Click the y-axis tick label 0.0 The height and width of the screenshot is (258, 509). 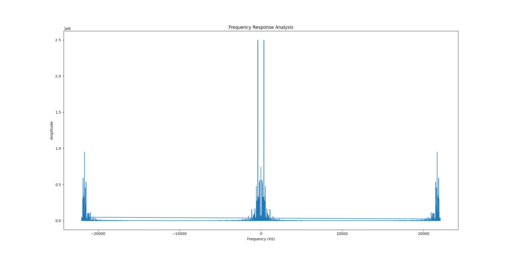[58, 221]
